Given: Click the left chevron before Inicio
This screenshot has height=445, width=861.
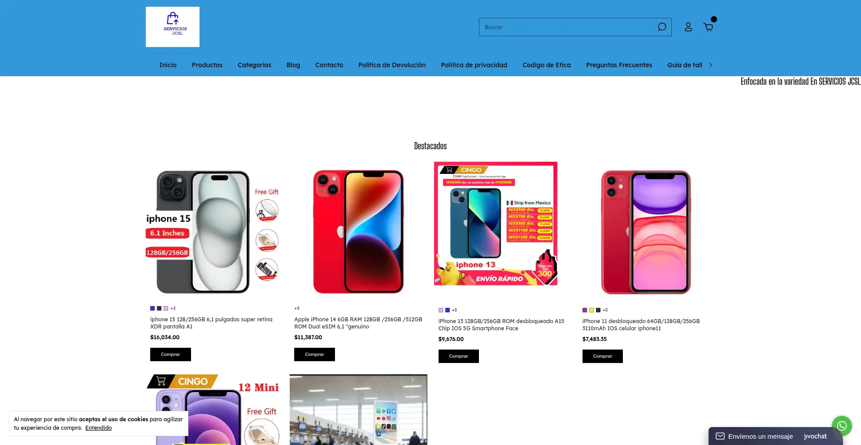Looking at the screenshot, I should 150,65.
